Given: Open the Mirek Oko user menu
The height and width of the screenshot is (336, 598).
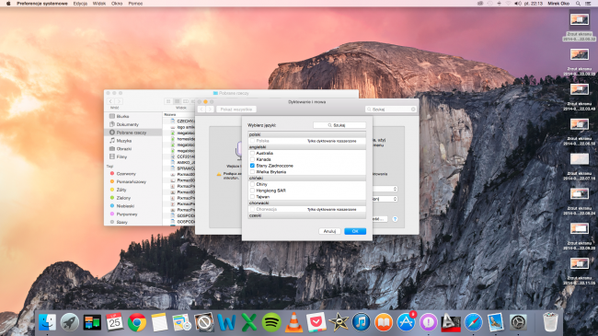Looking at the screenshot, I should click(558, 4).
